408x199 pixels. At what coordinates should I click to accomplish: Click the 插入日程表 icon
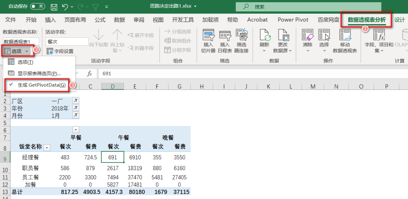(225, 35)
